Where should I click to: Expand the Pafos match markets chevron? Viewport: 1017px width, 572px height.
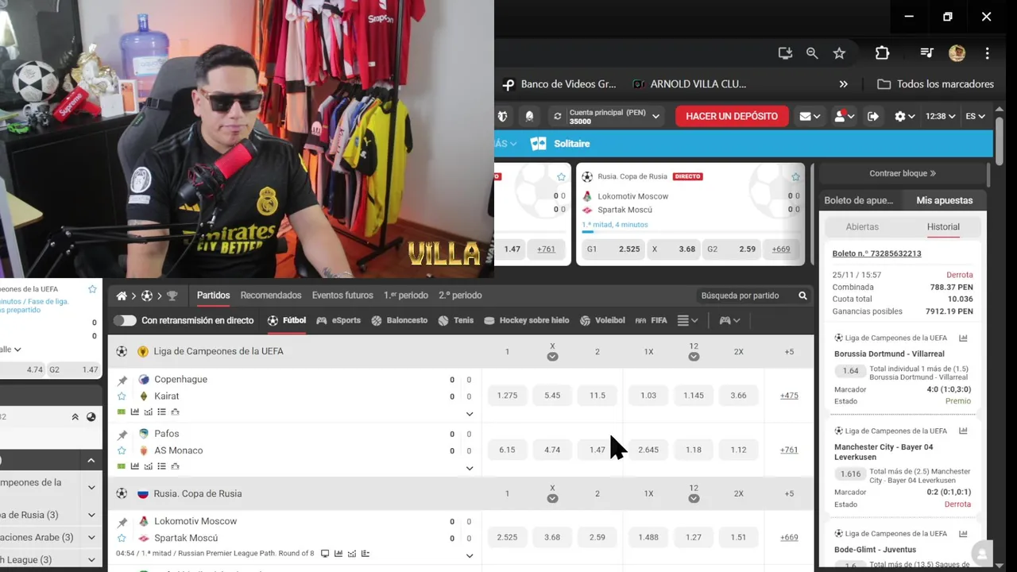point(470,469)
